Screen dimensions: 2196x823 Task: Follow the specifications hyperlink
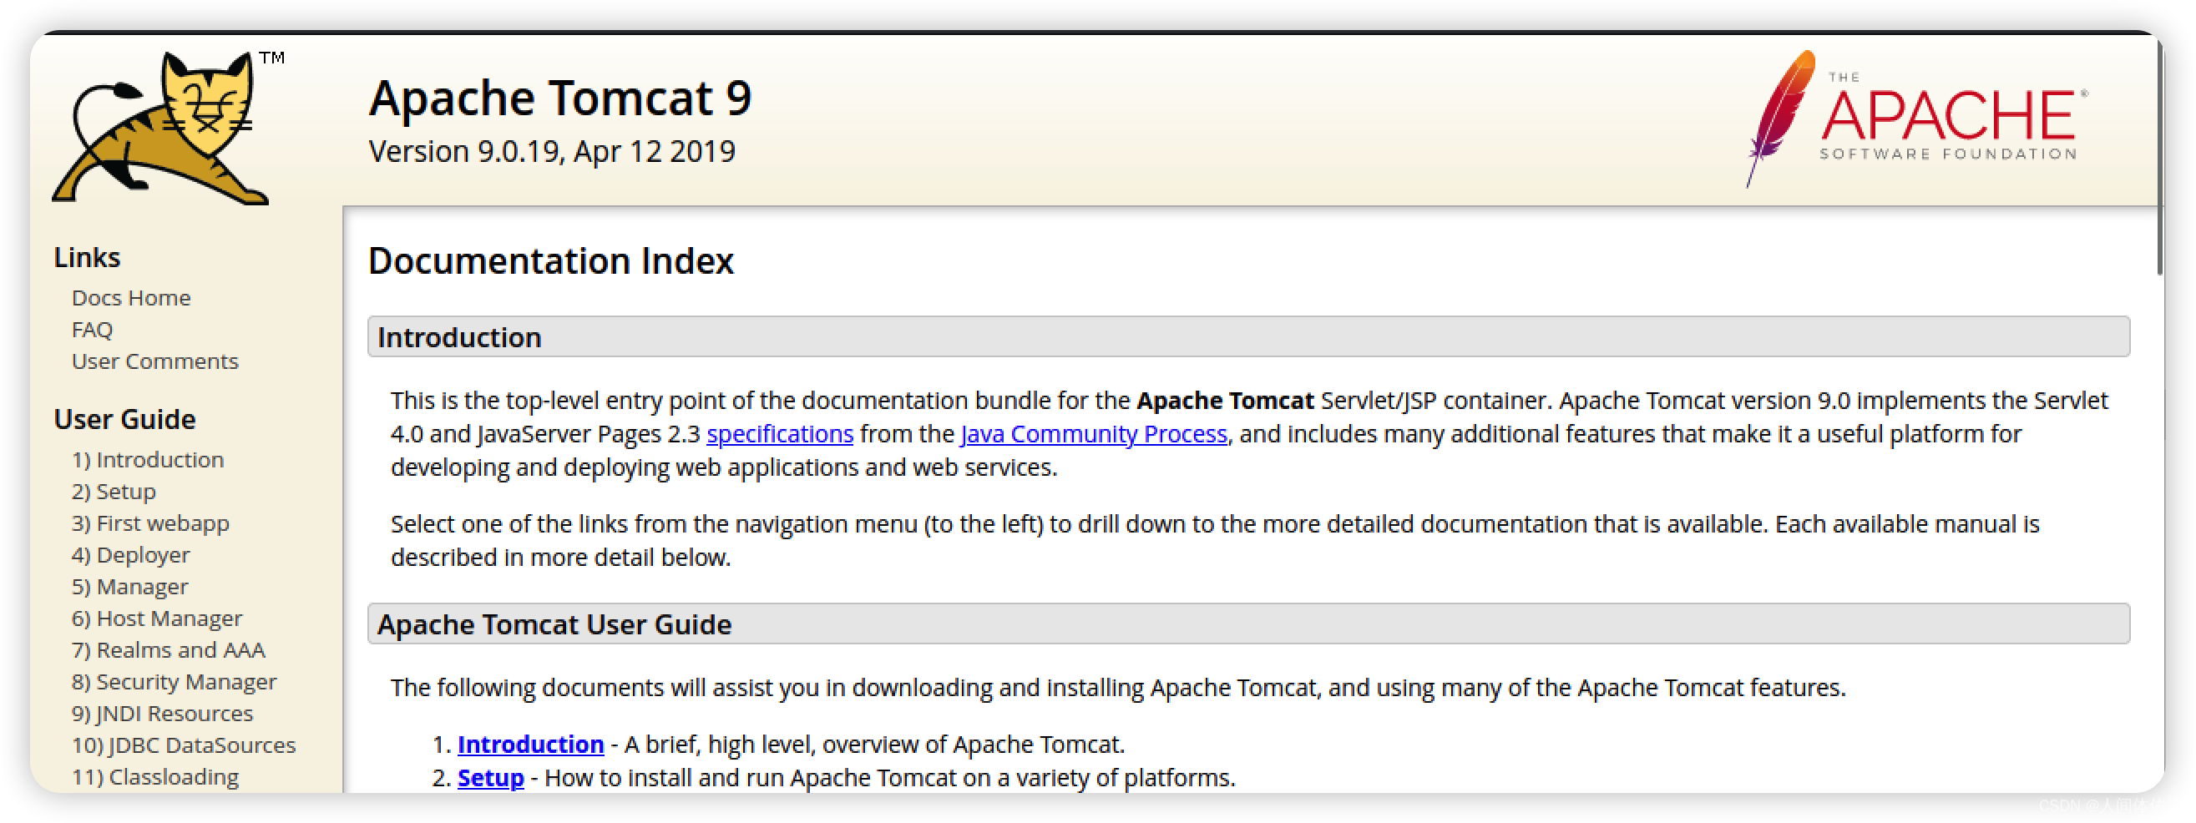[x=779, y=434]
